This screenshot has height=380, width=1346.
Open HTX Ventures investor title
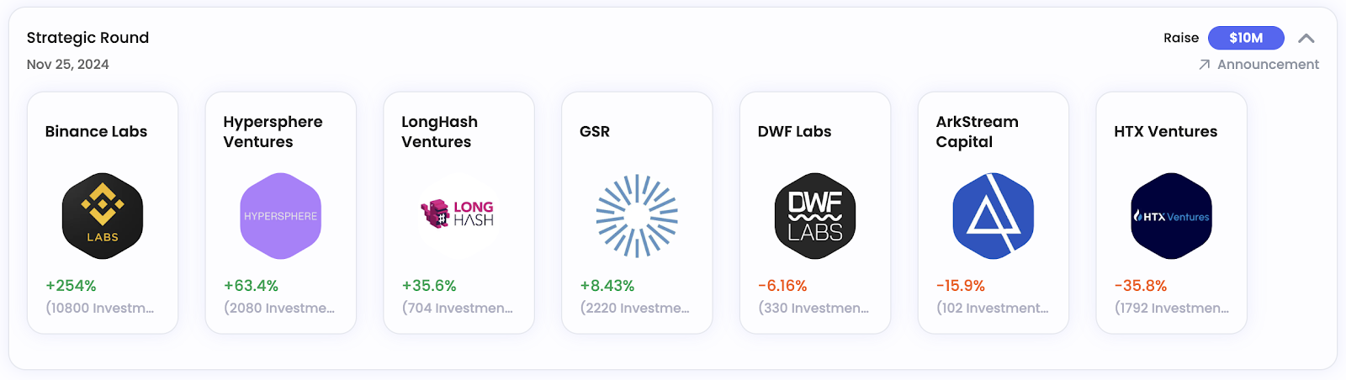click(1165, 132)
